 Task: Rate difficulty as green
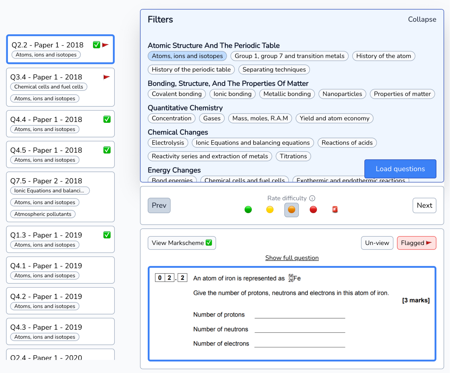[248, 210]
